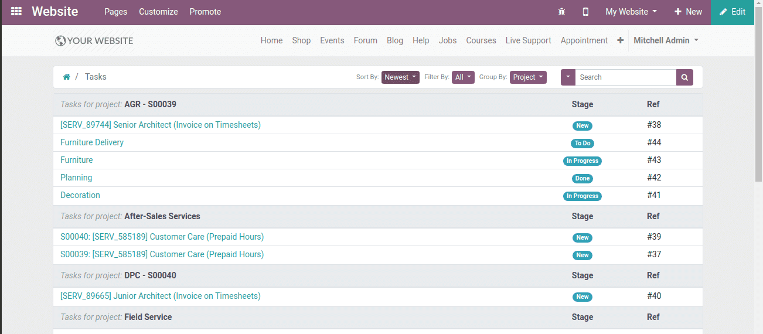Open the Furniture task link
The image size is (763, 334).
coord(77,160)
